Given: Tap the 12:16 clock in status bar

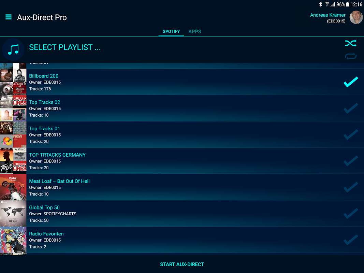Looking at the screenshot, I should tap(356, 4).
